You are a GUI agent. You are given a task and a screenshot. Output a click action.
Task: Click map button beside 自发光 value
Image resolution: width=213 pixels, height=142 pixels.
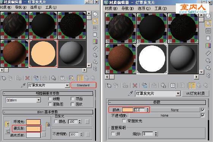(87, 122)
